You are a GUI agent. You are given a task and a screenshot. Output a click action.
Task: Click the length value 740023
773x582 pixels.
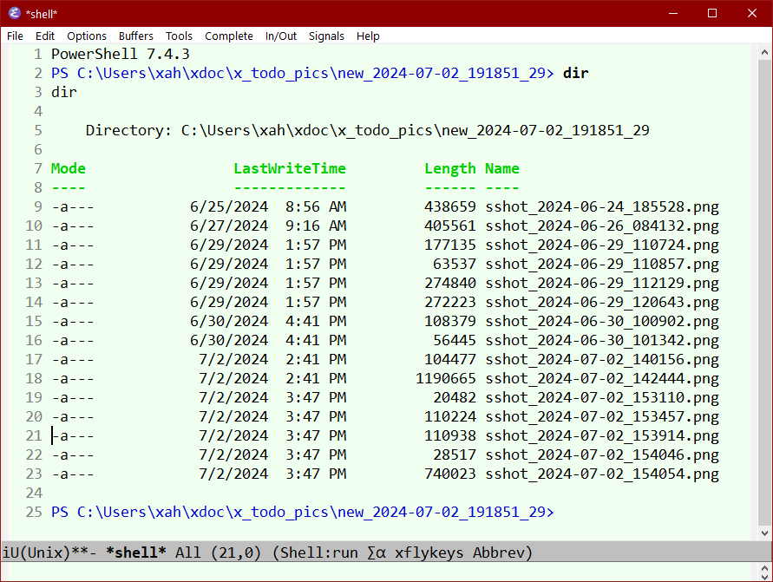450,474
